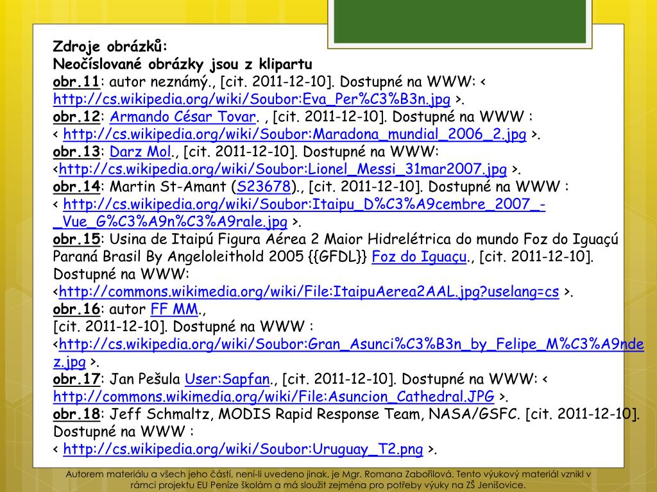Click the label 'obr.15'
Viewport: 657px width, 492px height.
click(x=77, y=240)
